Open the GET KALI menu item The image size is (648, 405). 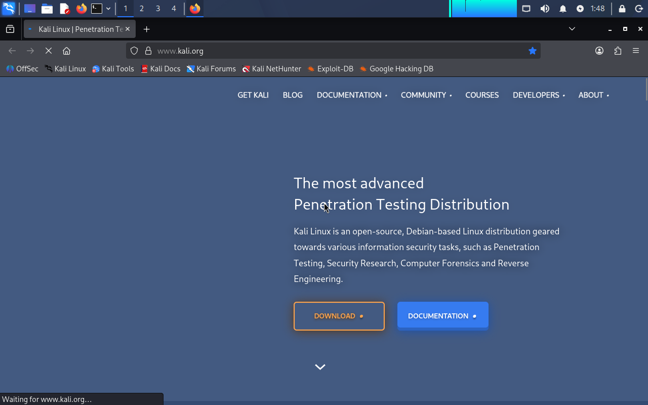253,95
